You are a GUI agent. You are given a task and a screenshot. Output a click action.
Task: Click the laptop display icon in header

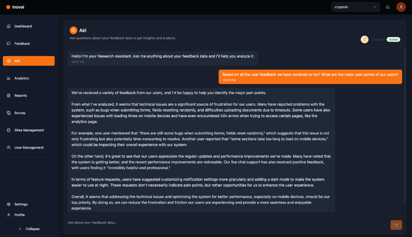pyautogui.click(x=388, y=7)
